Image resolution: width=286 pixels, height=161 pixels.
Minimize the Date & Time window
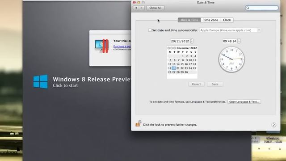coord(139,2)
